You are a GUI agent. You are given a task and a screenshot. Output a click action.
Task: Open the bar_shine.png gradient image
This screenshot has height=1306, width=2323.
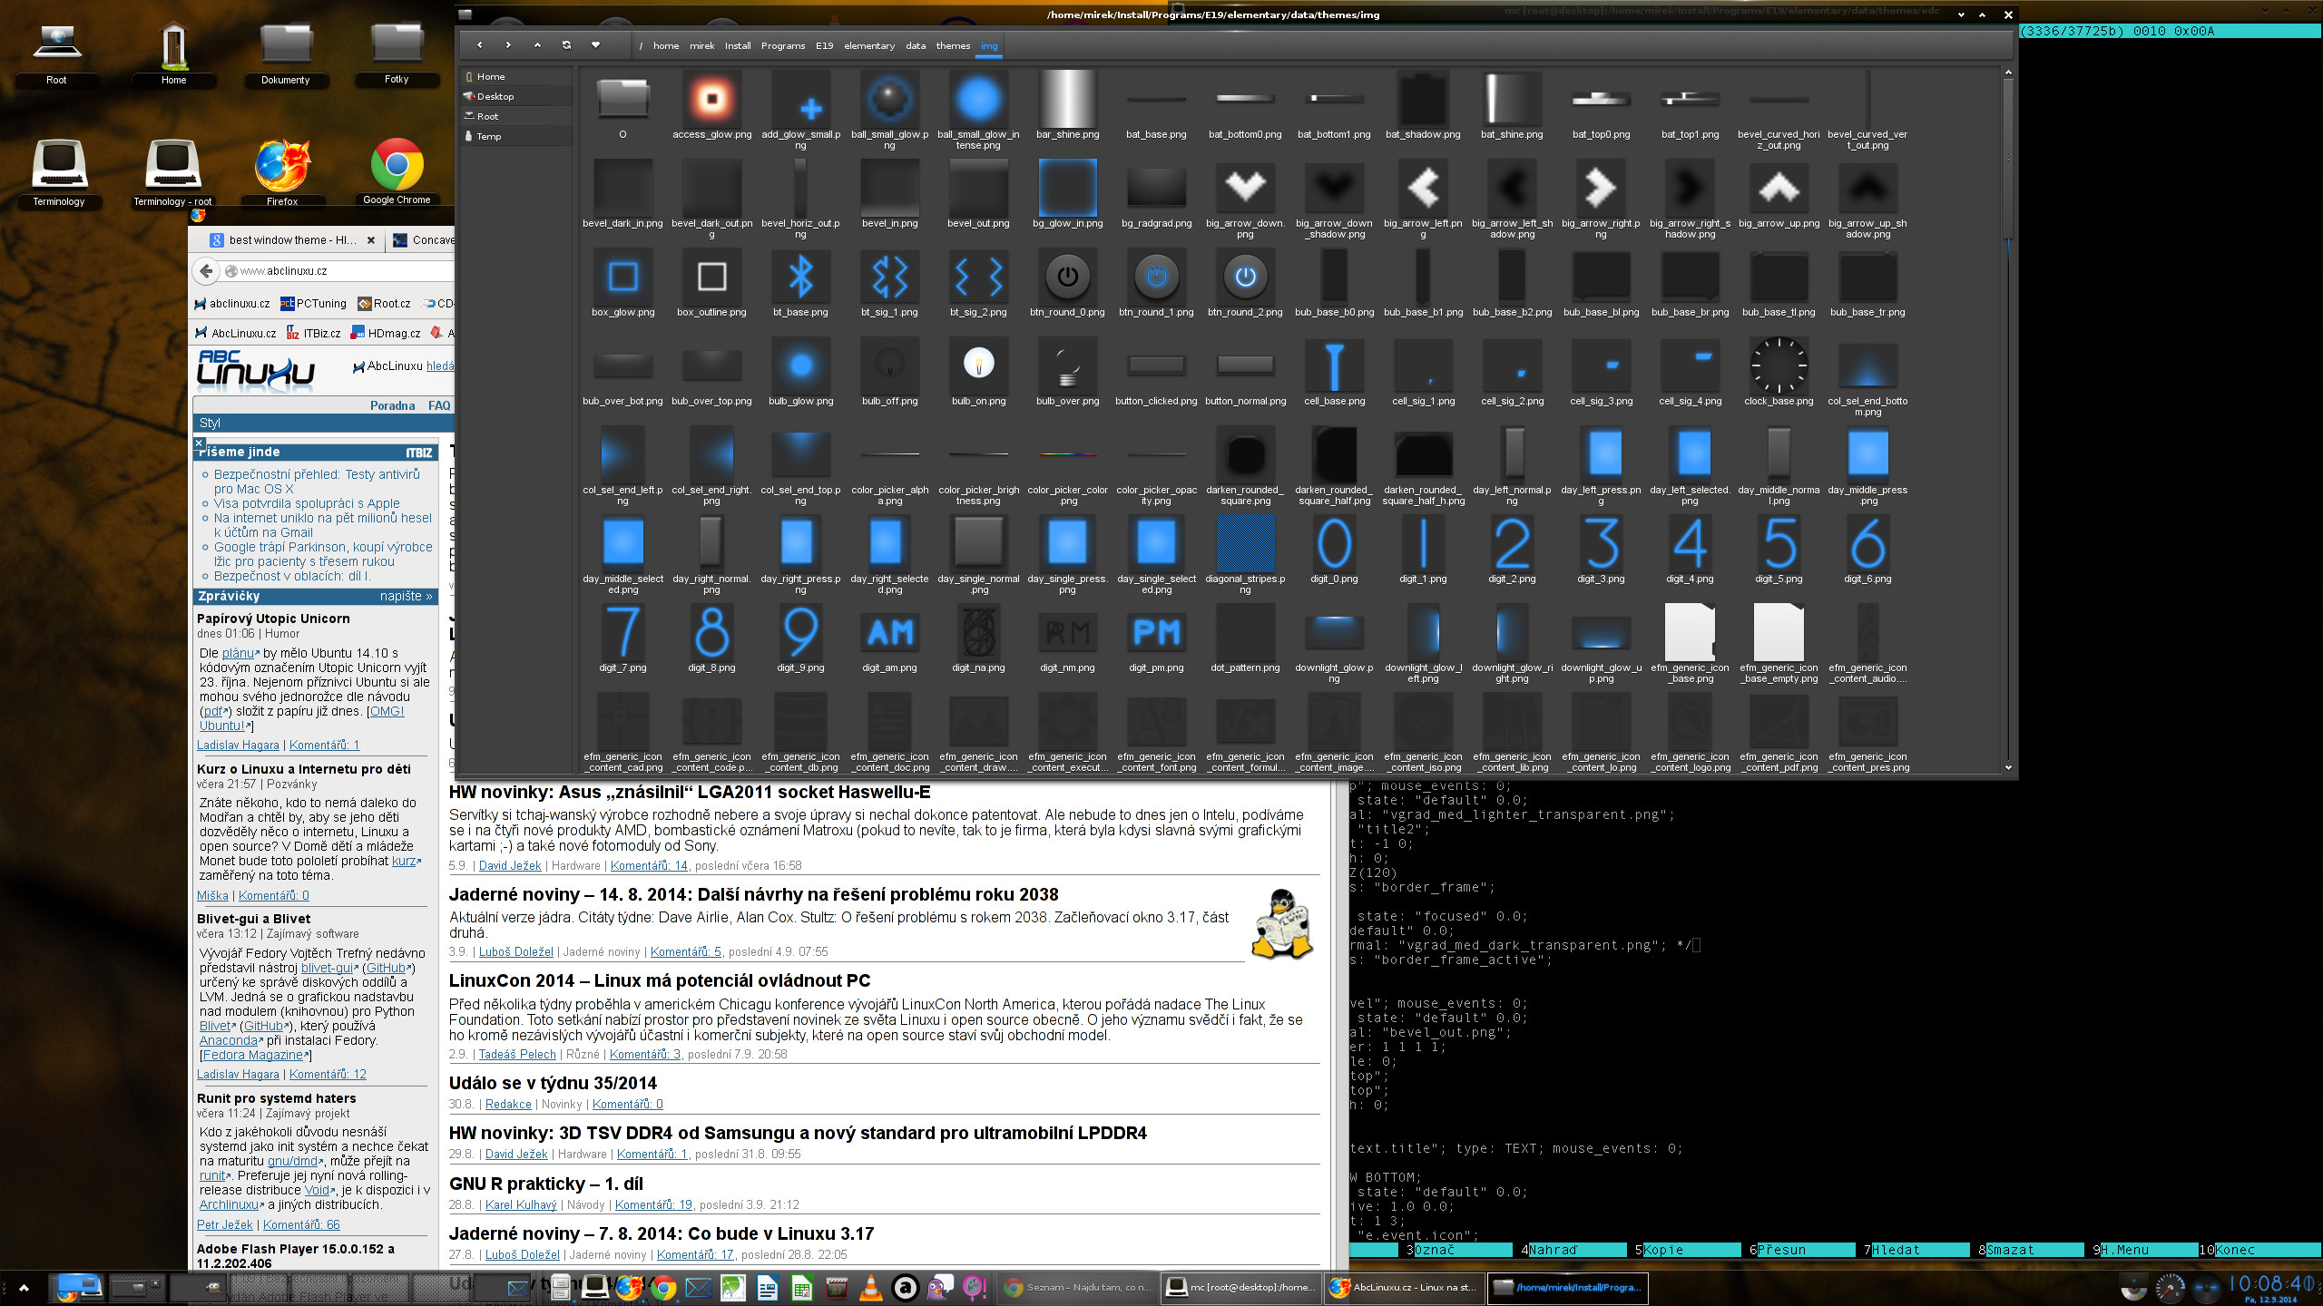tap(1067, 106)
